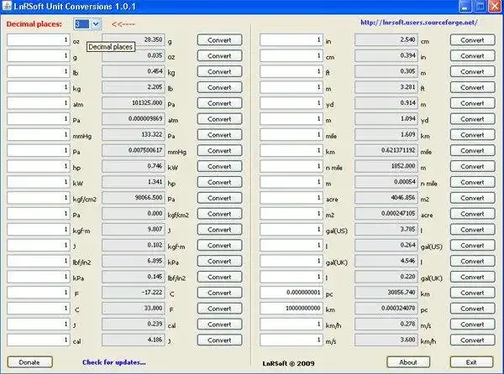Convert mmHg to Pa
The width and height of the screenshot is (504, 374).
pyautogui.click(x=219, y=135)
